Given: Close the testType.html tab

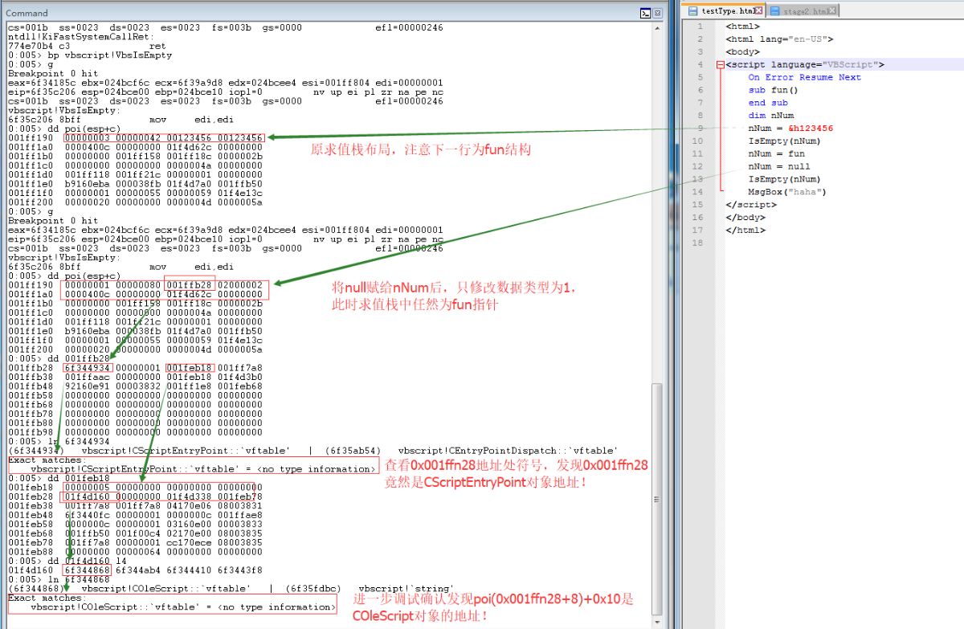Looking at the screenshot, I should (x=760, y=10).
